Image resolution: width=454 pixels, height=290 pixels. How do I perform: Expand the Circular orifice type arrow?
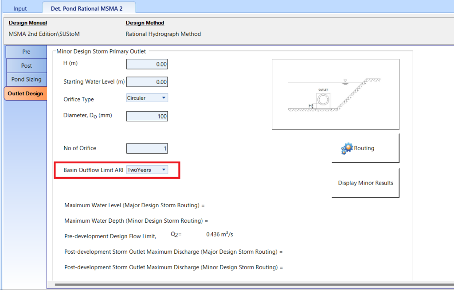[x=164, y=98]
